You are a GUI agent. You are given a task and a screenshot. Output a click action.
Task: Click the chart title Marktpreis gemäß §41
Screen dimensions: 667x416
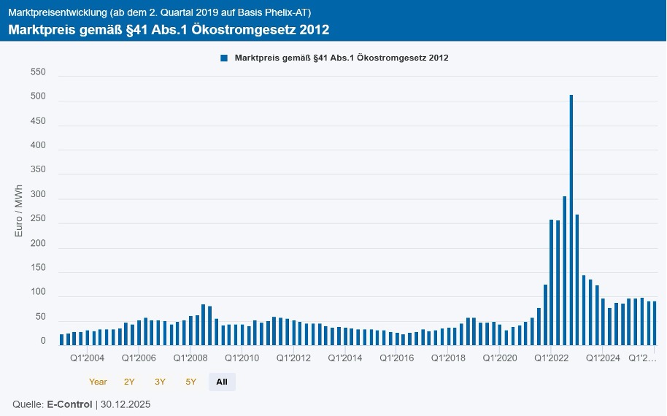[x=169, y=30]
